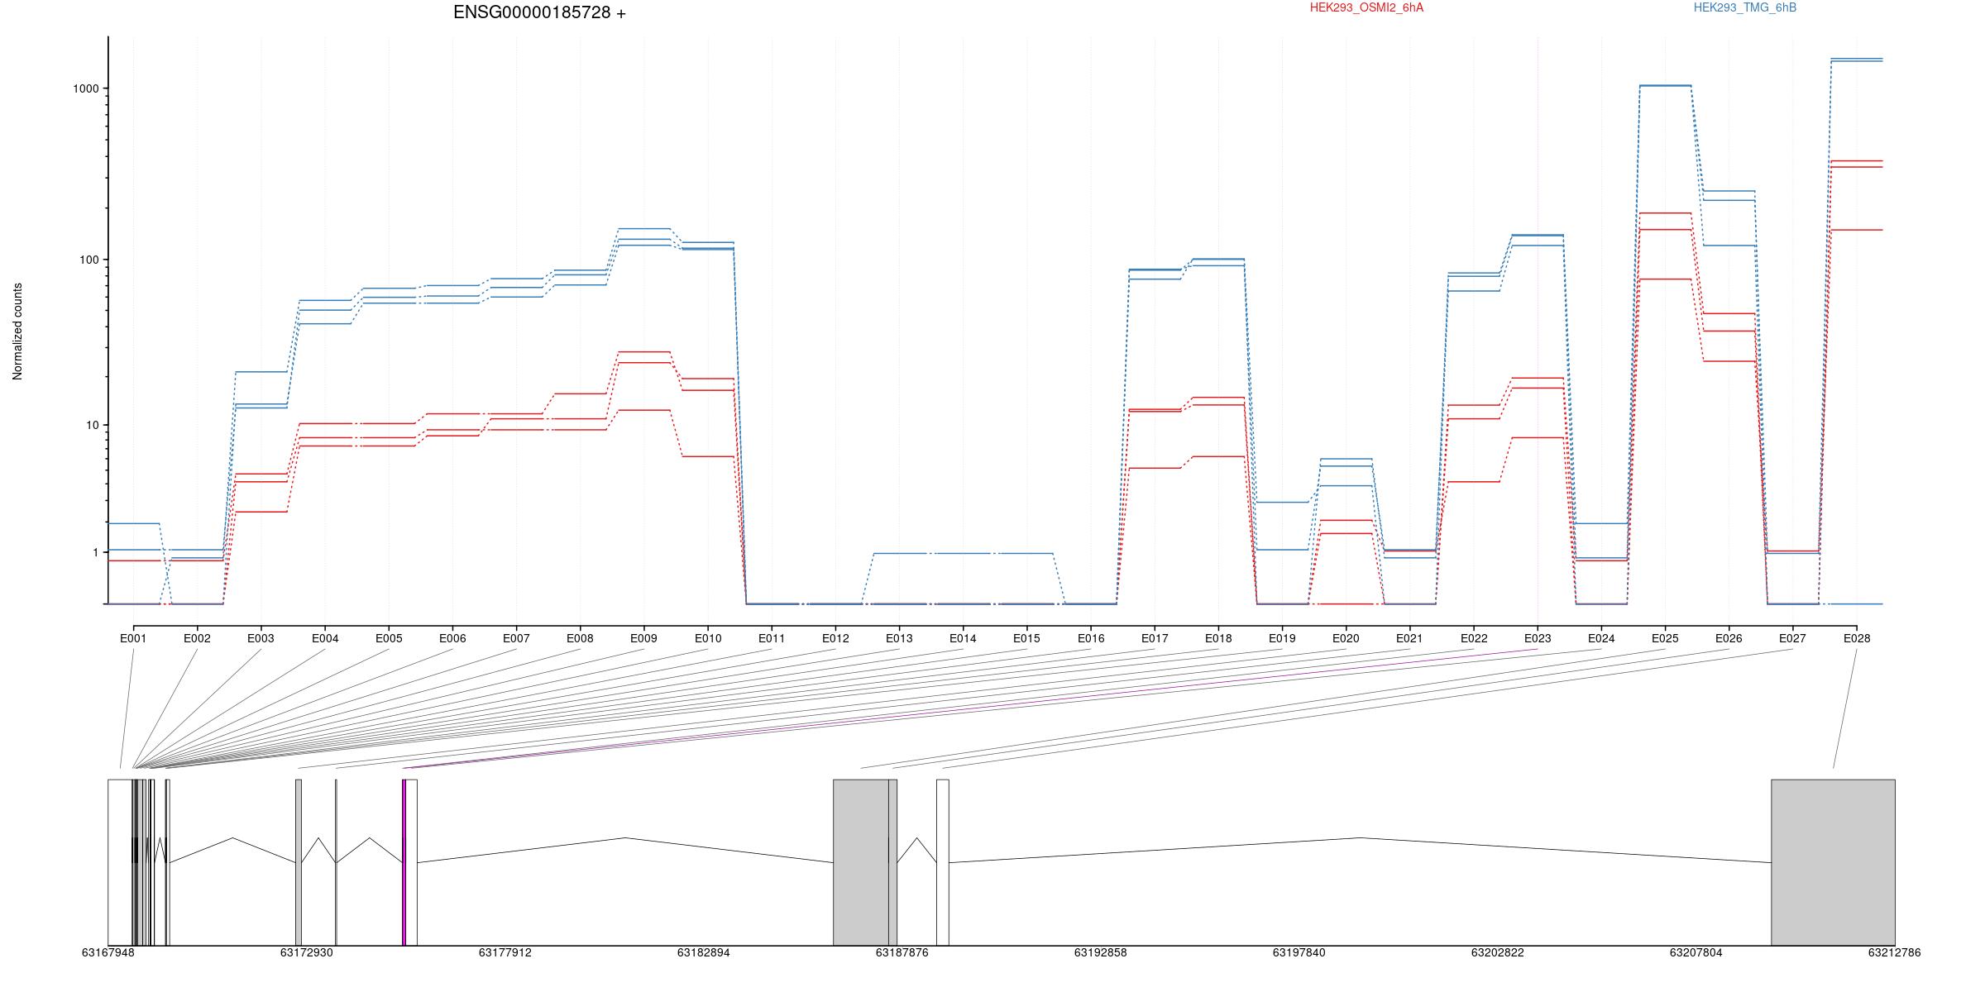Click exon label E027

(1792, 638)
